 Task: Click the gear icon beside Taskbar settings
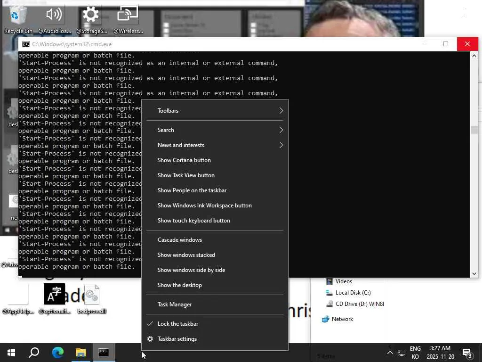tap(150, 339)
